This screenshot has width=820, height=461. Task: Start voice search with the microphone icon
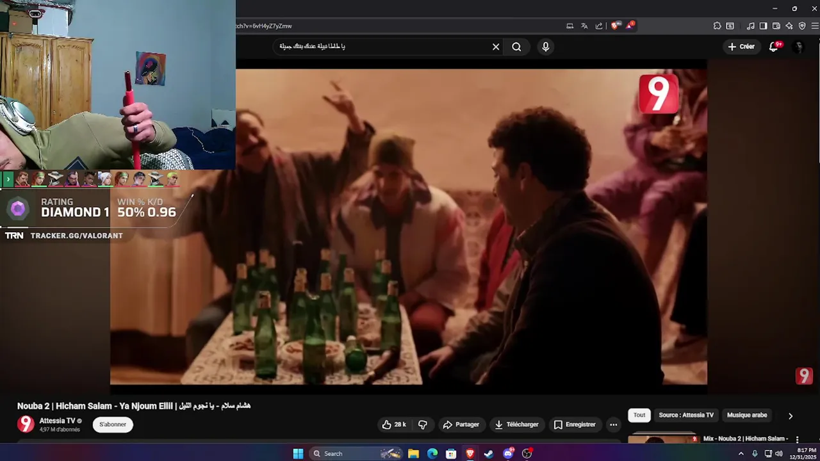click(546, 47)
